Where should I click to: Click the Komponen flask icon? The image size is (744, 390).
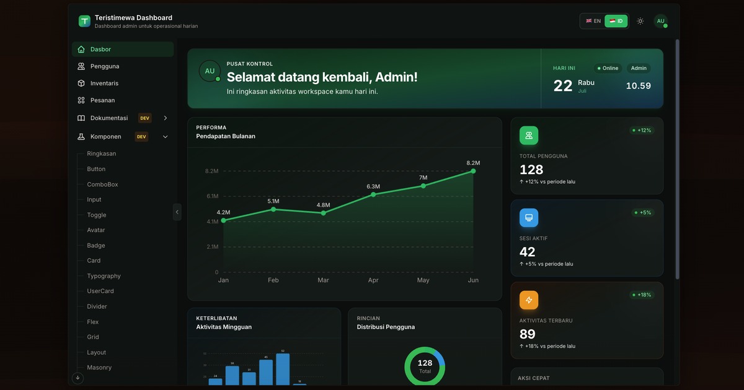tap(81, 137)
